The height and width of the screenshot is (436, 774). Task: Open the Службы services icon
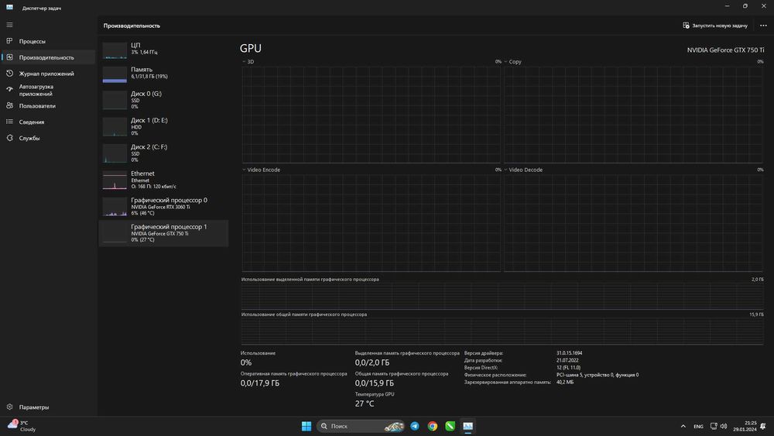[x=9, y=139]
